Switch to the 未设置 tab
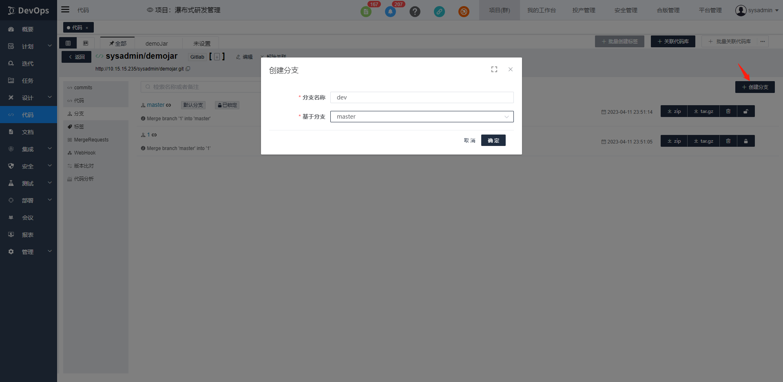This screenshot has width=783, height=382. point(202,43)
